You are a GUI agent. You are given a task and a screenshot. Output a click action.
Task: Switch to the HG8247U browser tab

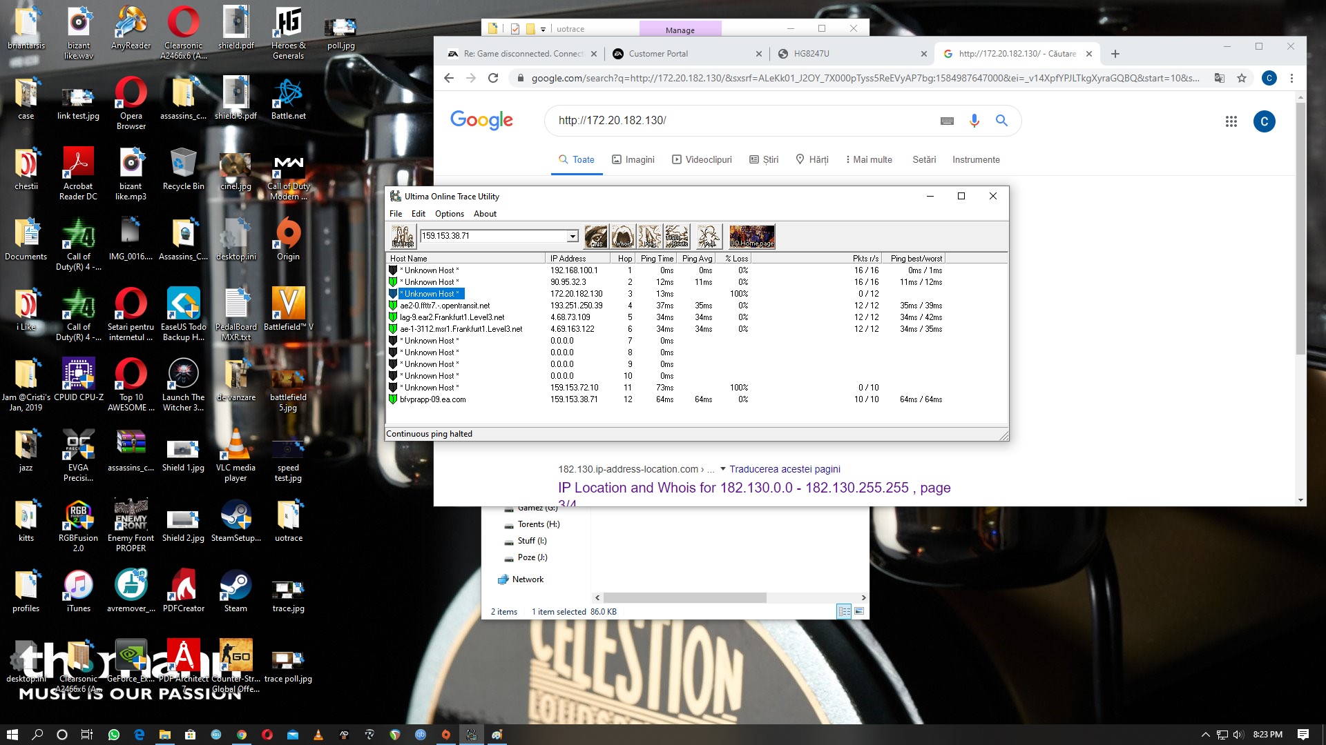(x=852, y=54)
